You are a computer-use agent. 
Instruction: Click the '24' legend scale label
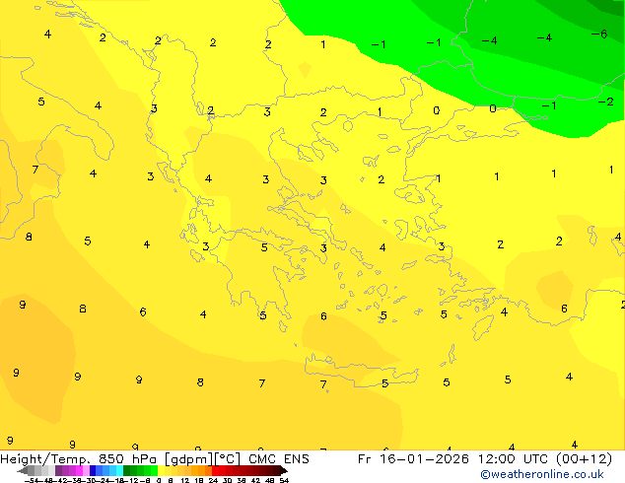pyautogui.click(x=213, y=480)
